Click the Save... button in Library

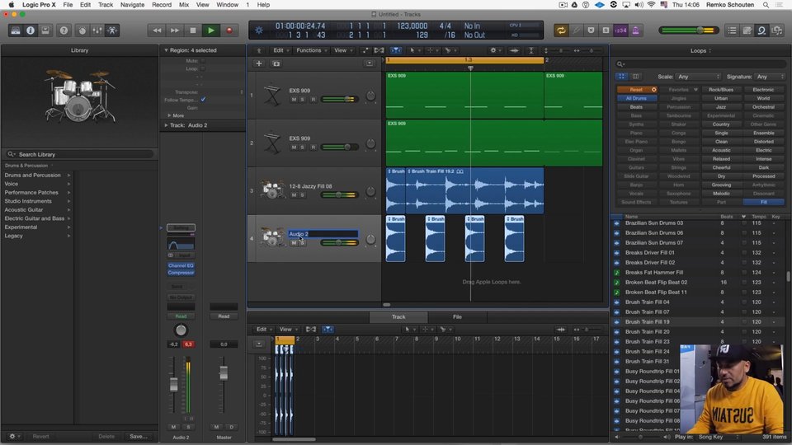139,437
